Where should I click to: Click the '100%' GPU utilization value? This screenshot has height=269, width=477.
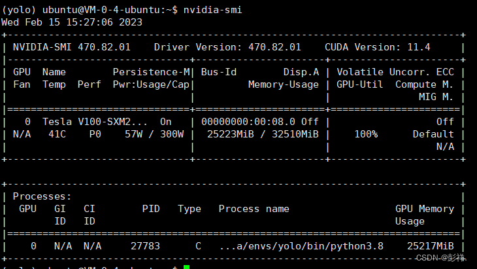pos(366,134)
